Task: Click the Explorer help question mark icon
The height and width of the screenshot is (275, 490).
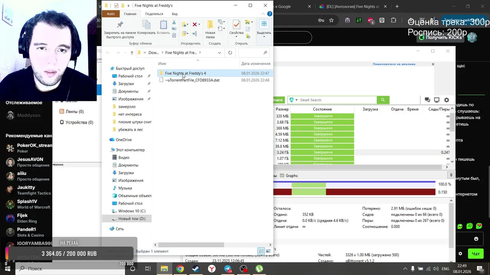Action: (x=271, y=14)
